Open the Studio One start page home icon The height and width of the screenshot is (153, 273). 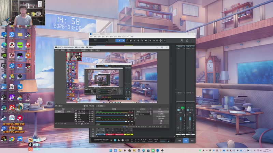click(187, 40)
